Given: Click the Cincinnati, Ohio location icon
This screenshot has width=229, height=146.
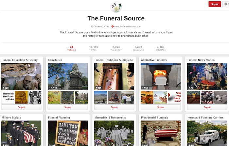Looking at the screenshot, I should pyautogui.click(x=92, y=27).
